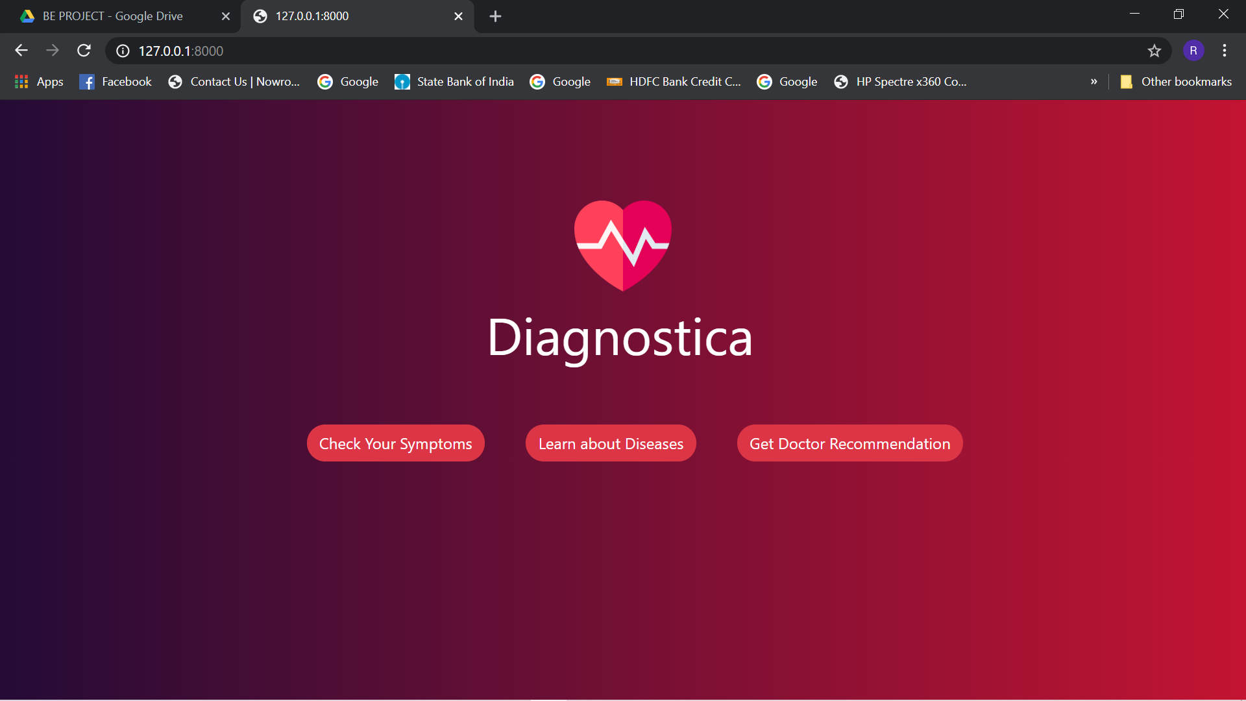Open a new tab with the plus button
Image resolution: width=1246 pixels, height=701 pixels.
pos(495,16)
